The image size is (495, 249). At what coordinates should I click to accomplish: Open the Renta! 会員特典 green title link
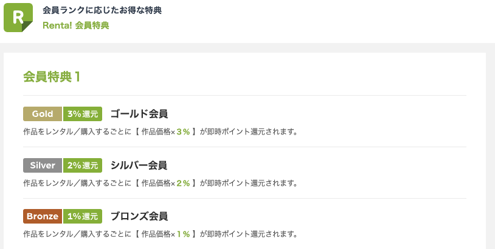76,25
